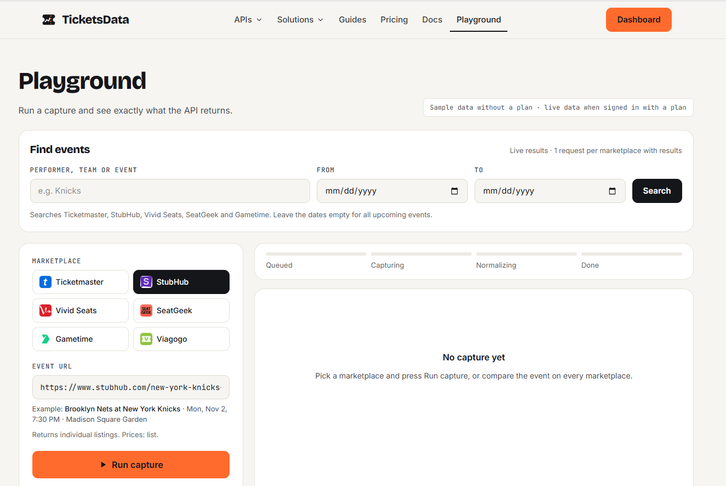Click the Normalizing step label
Viewport: 726px width, 486px height.
pyautogui.click(x=496, y=265)
